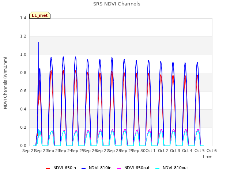The height and width of the screenshot is (175, 234).
Task: Click the magenta NDVI_650out legend swatch
Action: click(119, 168)
